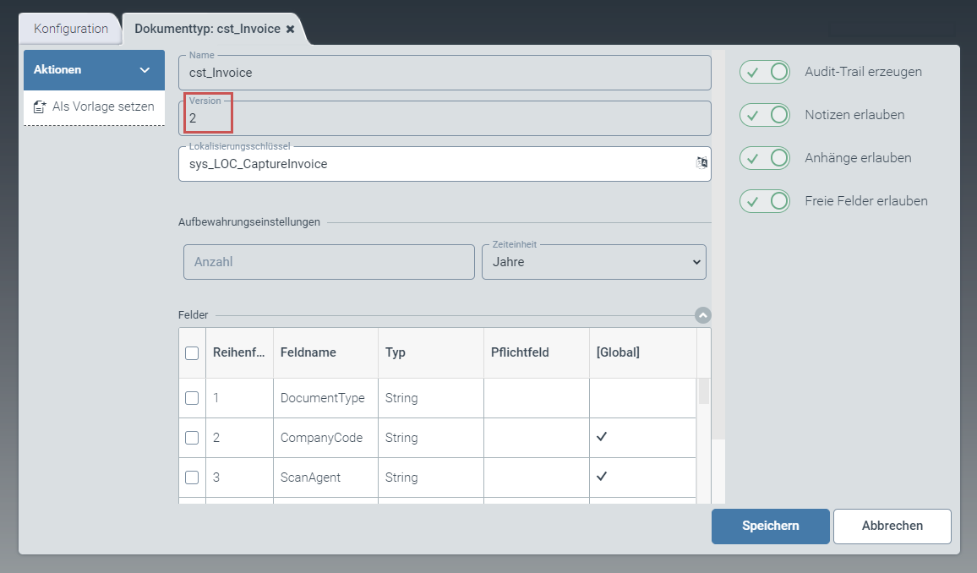Disable the 'Audit-Trail erzeugen' toggle

764,72
